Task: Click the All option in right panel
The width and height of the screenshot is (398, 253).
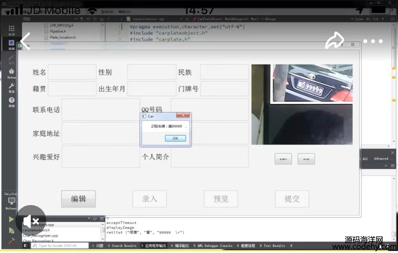Action: 365,159
